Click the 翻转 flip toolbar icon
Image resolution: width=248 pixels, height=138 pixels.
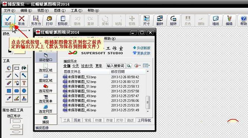tap(160, 20)
